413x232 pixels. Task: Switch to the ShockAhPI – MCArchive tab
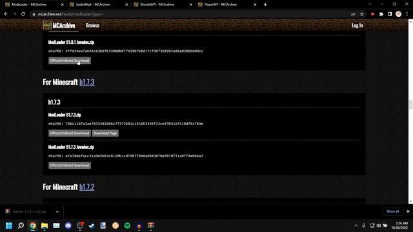pyautogui.click(x=162, y=5)
